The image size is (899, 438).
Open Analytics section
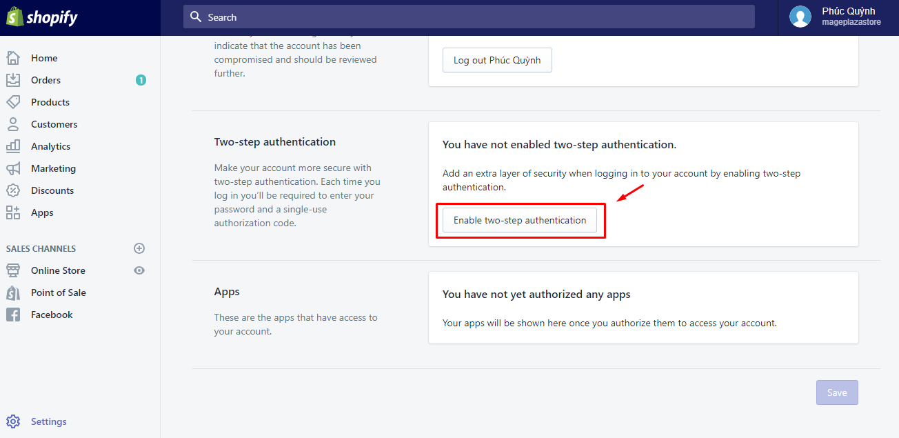click(50, 146)
